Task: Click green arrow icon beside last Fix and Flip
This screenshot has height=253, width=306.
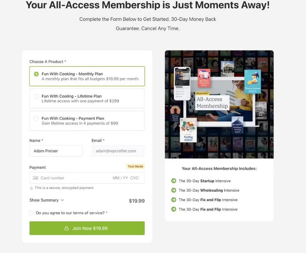Action: 174,209
